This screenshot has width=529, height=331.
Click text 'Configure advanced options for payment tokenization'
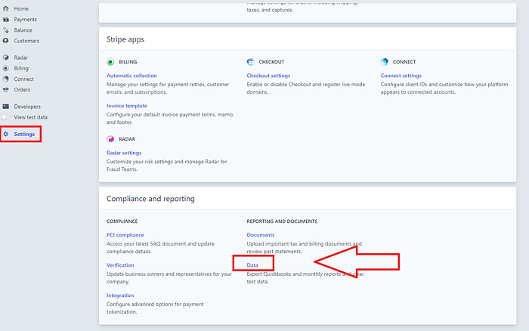(x=155, y=308)
